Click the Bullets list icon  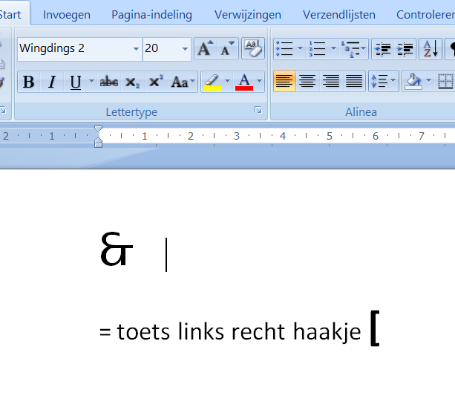tap(285, 48)
